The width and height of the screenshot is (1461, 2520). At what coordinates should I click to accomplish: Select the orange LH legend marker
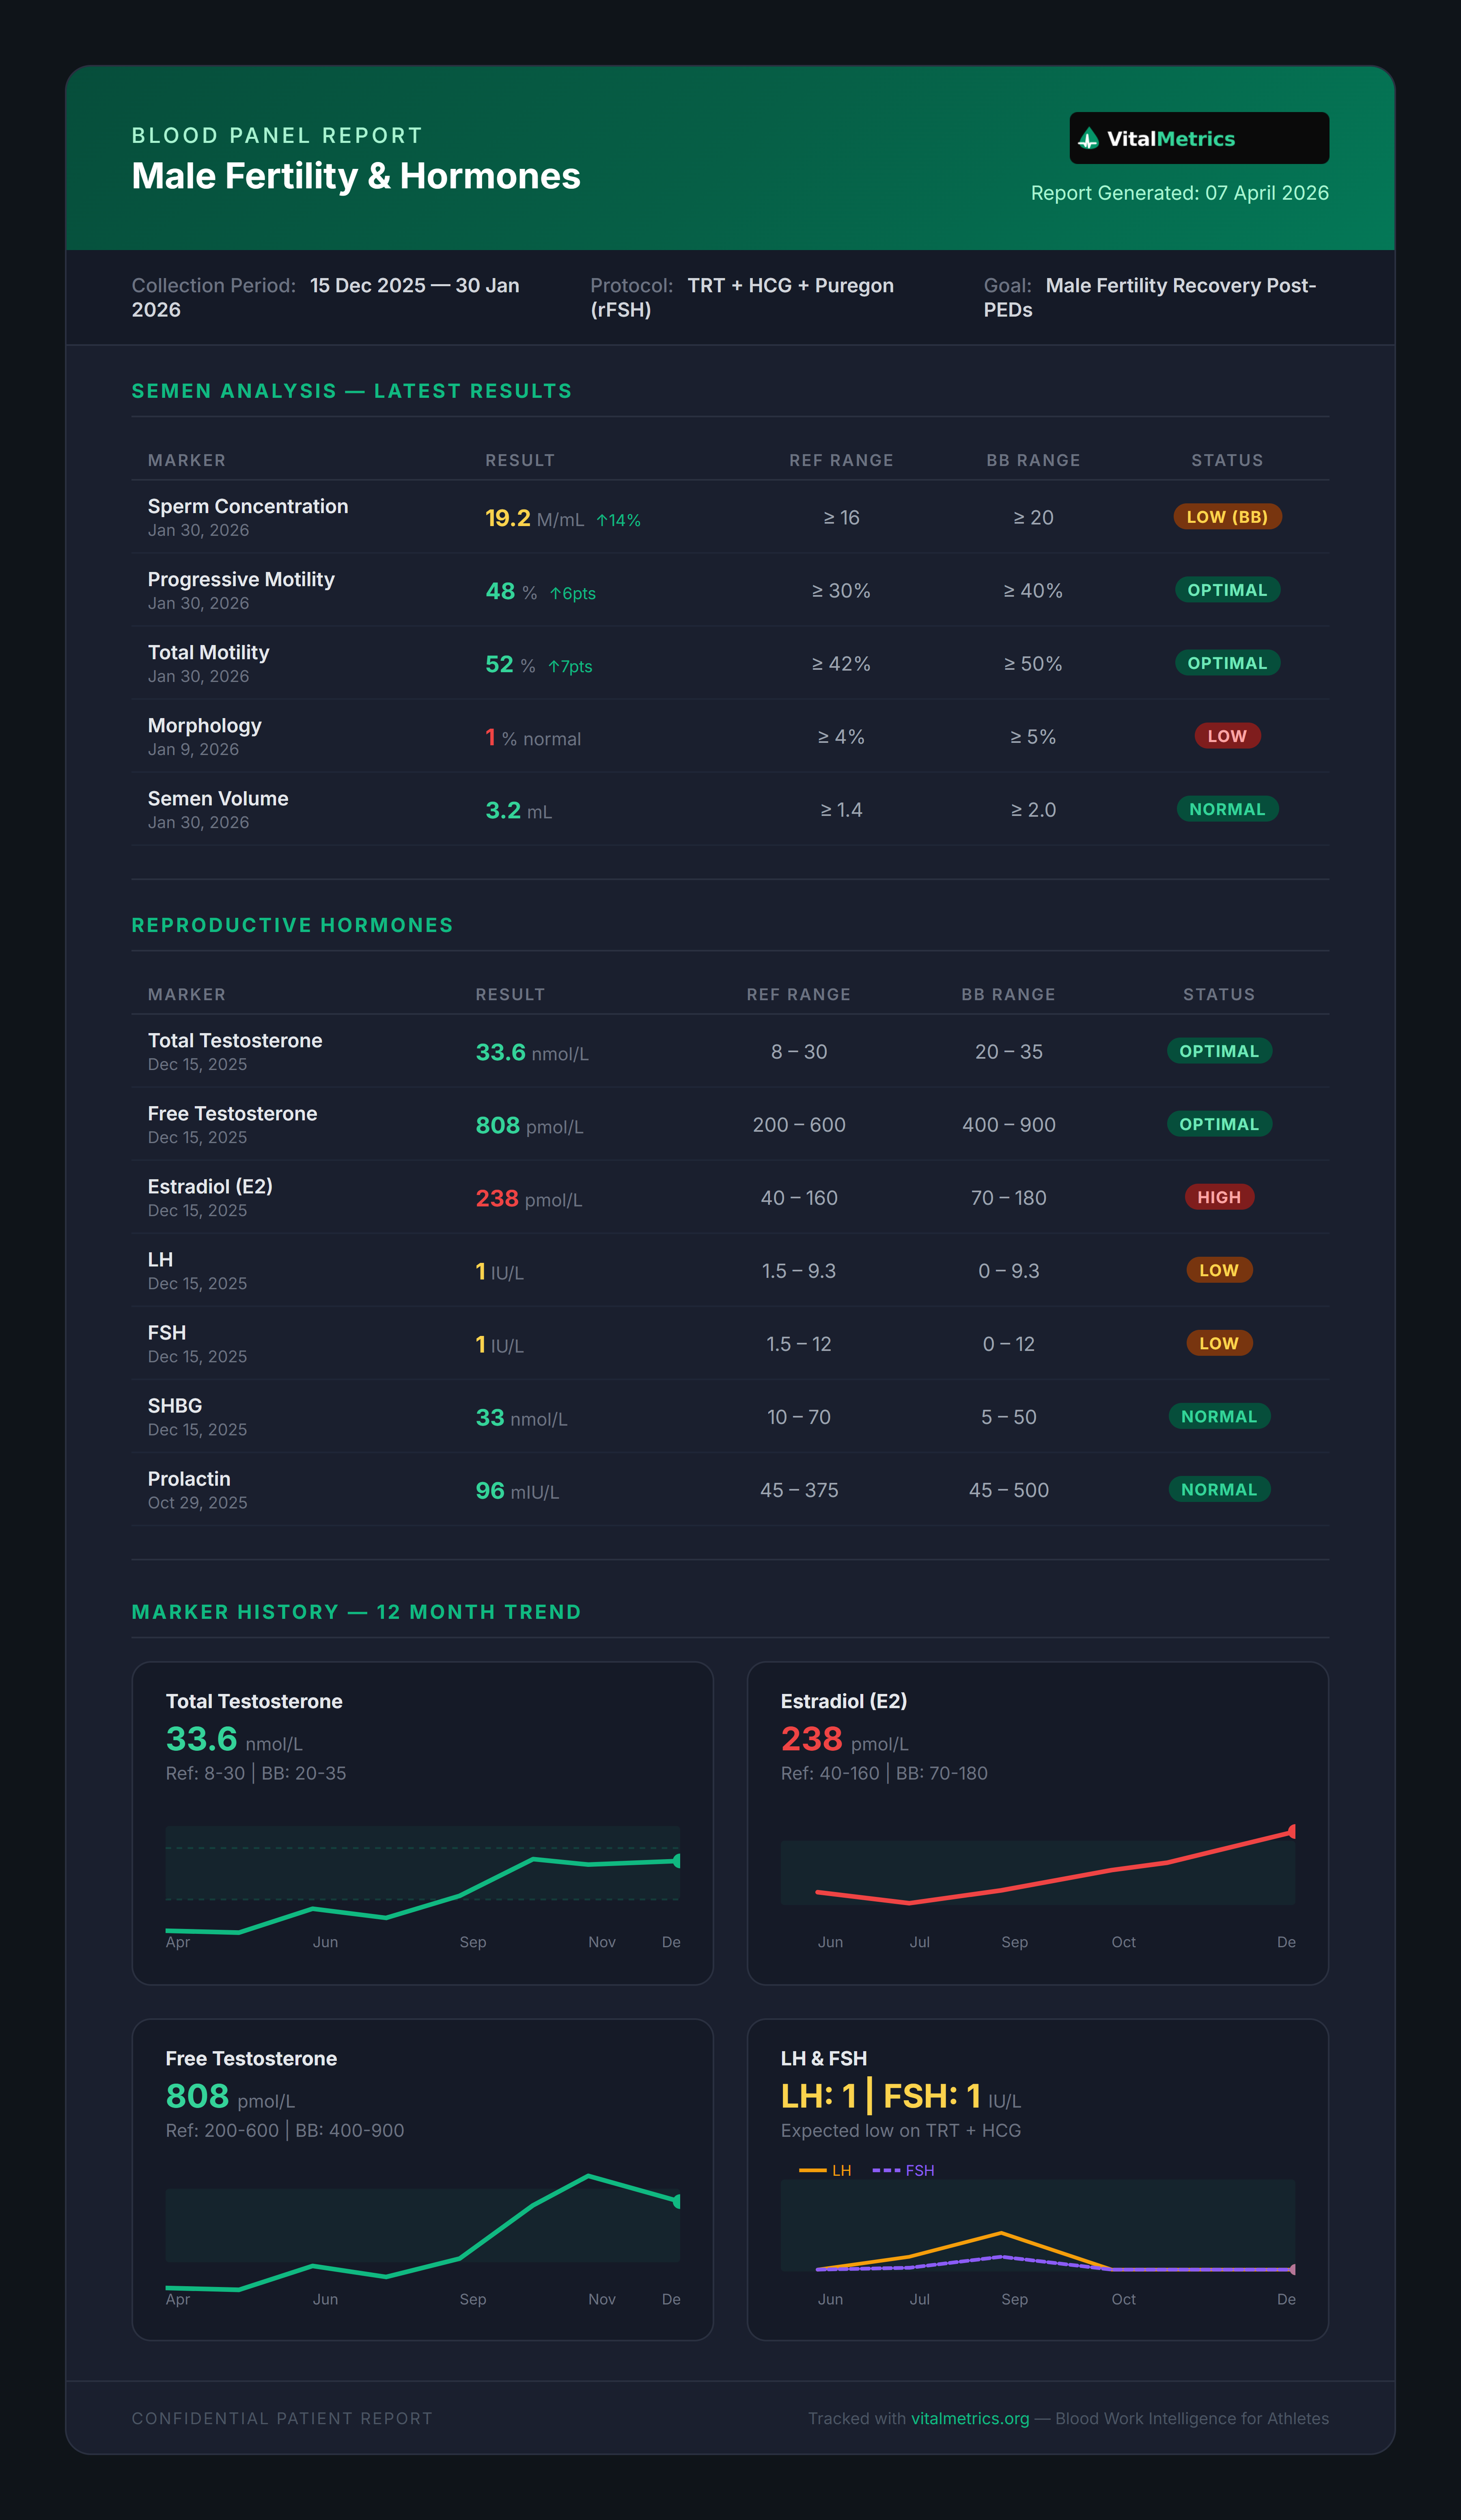click(x=812, y=2170)
